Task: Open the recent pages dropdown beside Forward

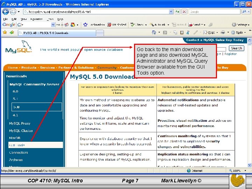Action: pyautogui.click(x=19, y=12)
